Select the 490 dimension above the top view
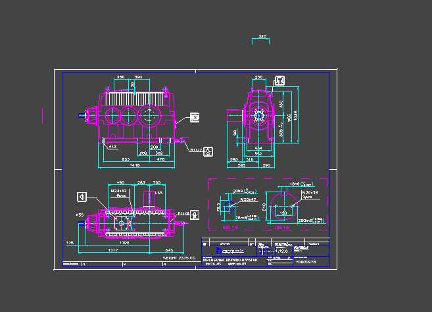 (x=120, y=182)
